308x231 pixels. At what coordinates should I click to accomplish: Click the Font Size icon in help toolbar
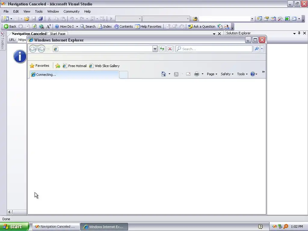coord(48,26)
